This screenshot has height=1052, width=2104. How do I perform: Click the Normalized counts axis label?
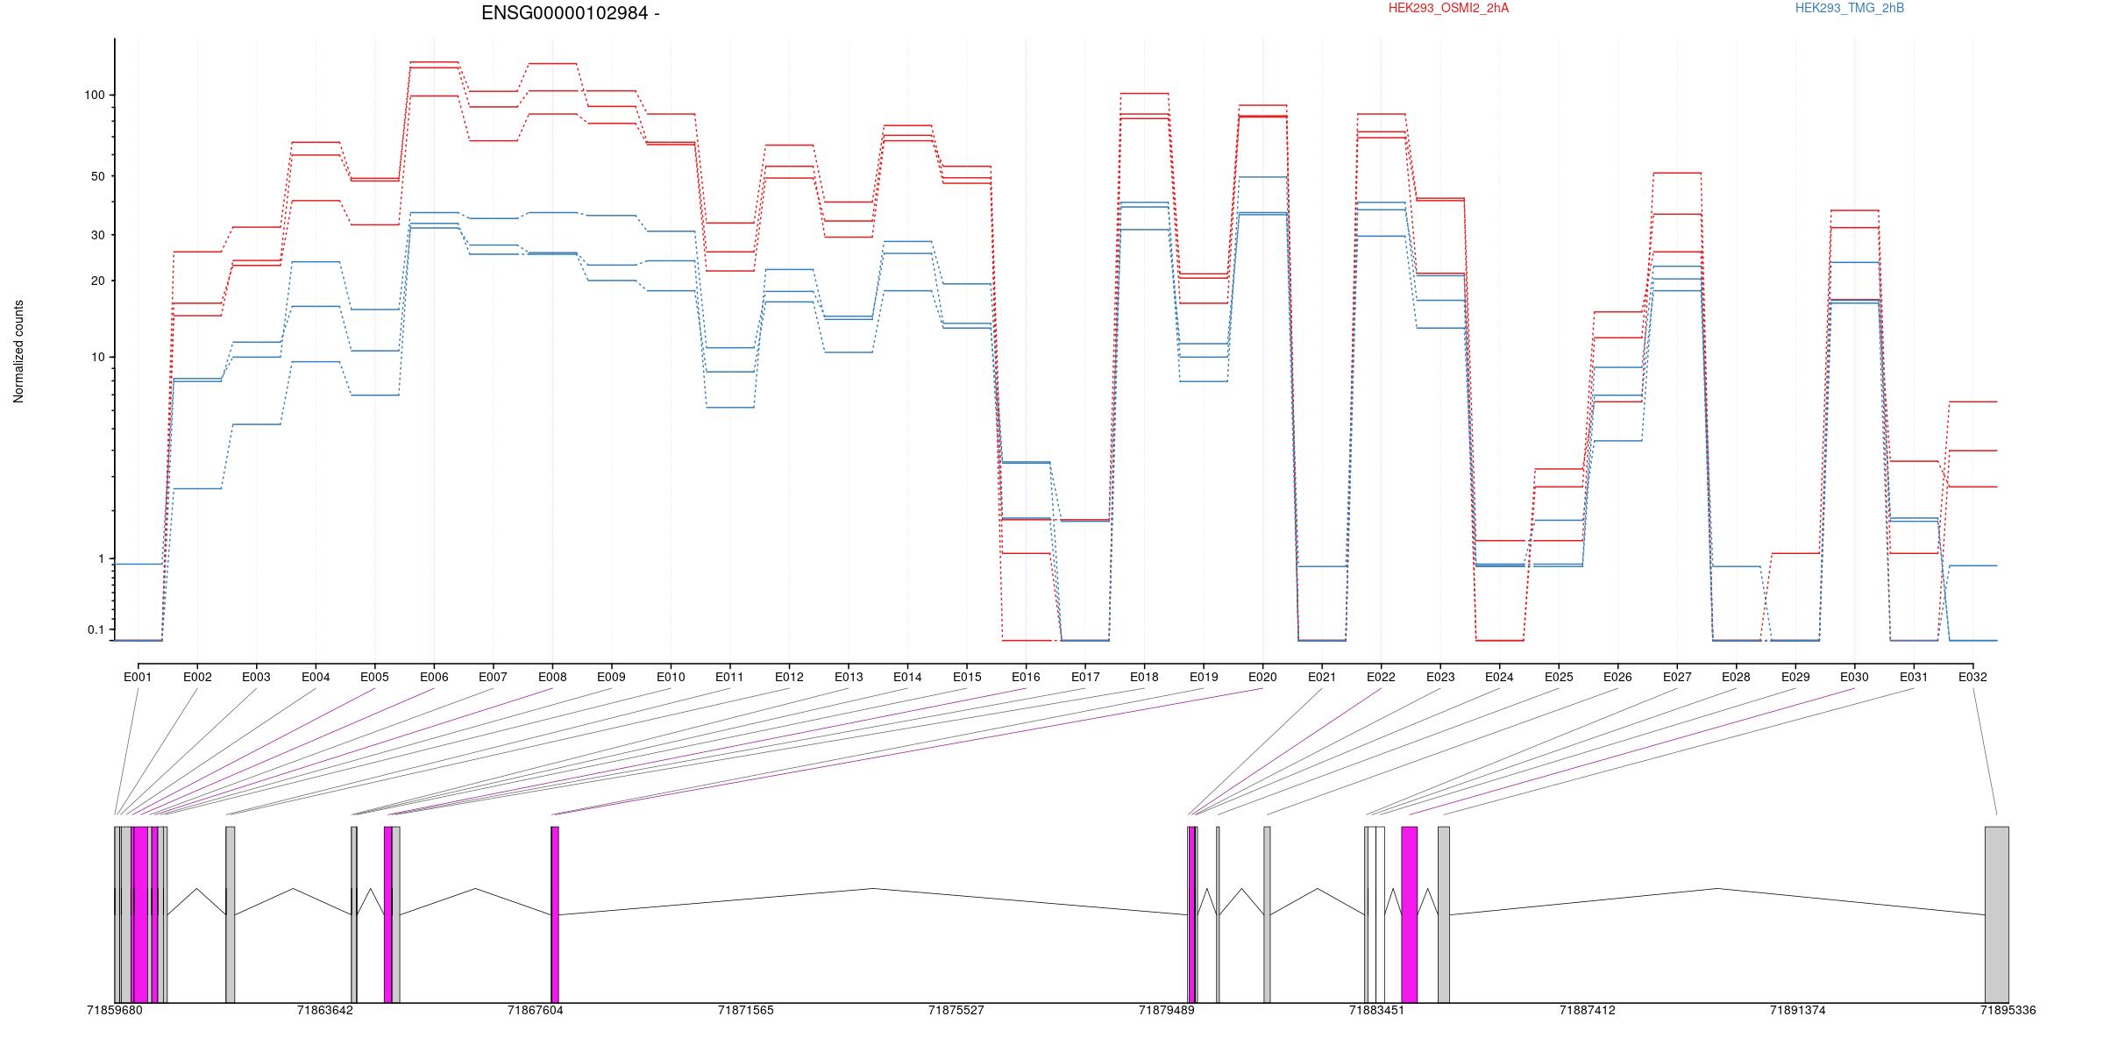click(x=18, y=352)
